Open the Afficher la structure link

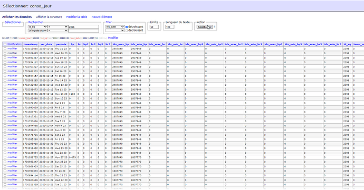coord(49,17)
